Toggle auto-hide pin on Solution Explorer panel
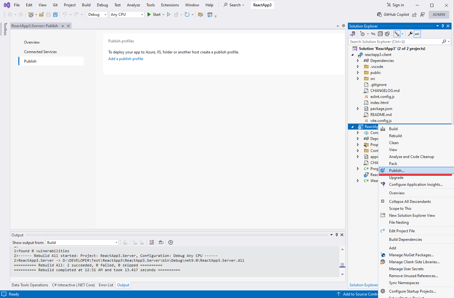Image resolution: width=454 pixels, height=298 pixels. pyautogui.click(x=443, y=26)
